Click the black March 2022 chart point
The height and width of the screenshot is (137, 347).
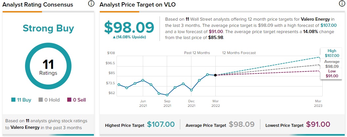[x=215, y=75]
